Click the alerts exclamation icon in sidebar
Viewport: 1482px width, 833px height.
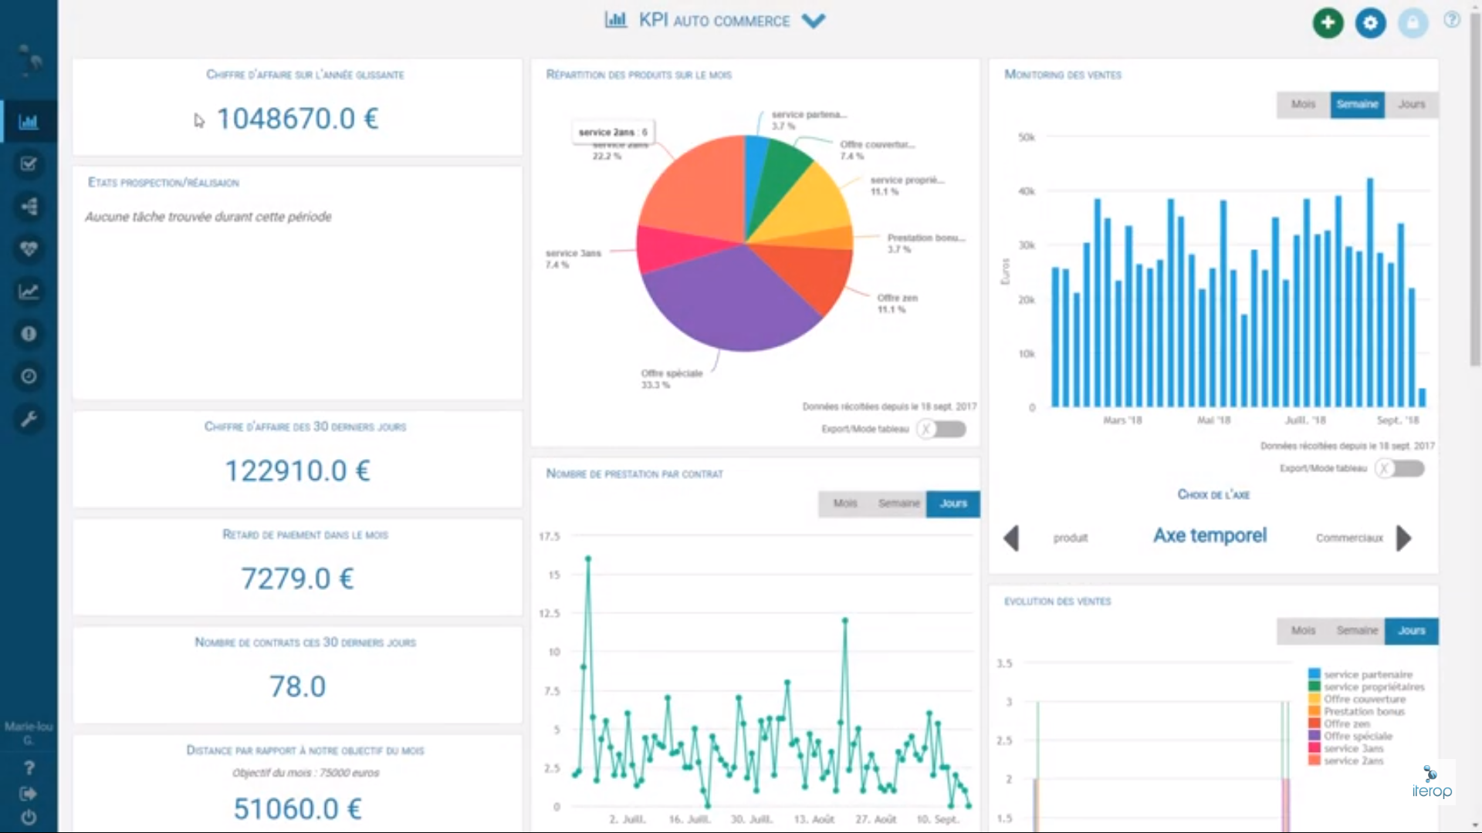click(x=29, y=334)
